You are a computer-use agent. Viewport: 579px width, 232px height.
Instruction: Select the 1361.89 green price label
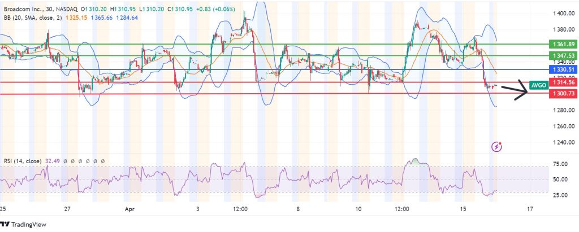pyautogui.click(x=564, y=44)
